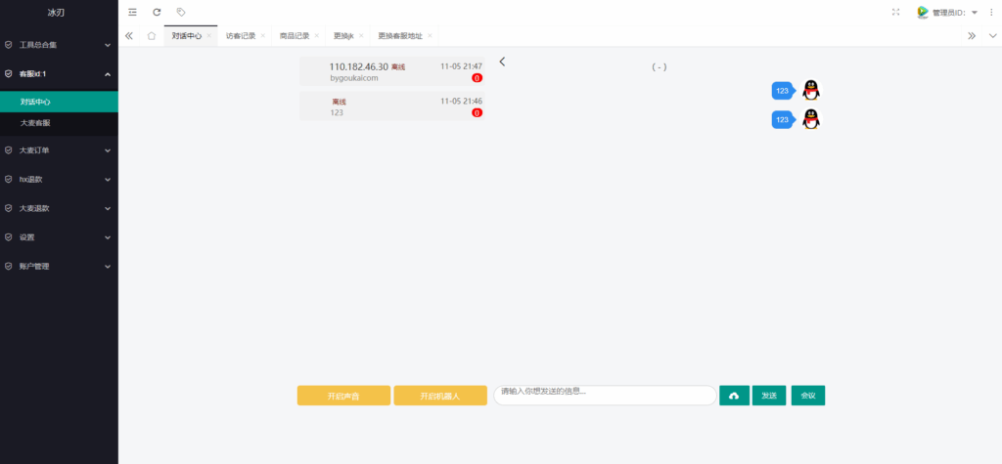This screenshot has height=464, width=1002.
Task: Click the tag icon in top toolbar
Action: coord(181,12)
